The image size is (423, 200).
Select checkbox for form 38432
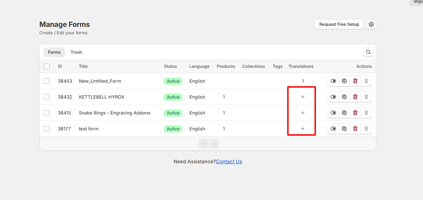pyautogui.click(x=47, y=97)
